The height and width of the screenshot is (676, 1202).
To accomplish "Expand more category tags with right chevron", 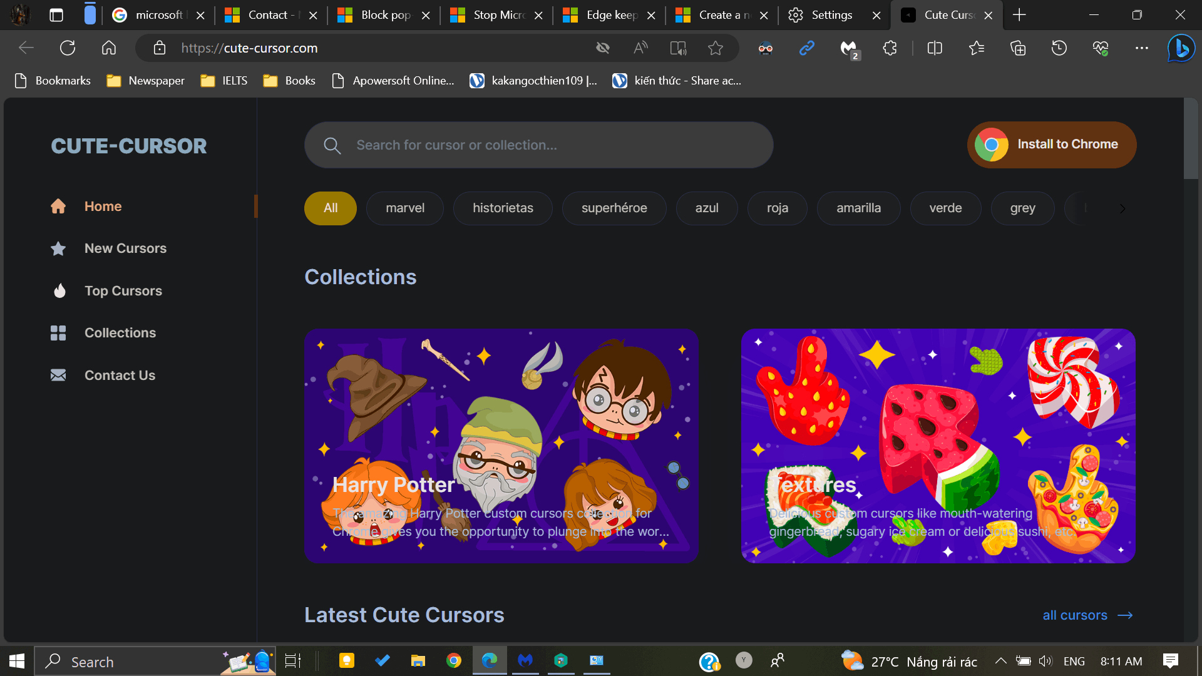I will pyautogui.click(x=1122, y=208).
